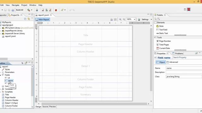The width and height of the screenshot is (202, 113).
Task: Select reportproject in Project Explorer
Action: tap(8, 25)
